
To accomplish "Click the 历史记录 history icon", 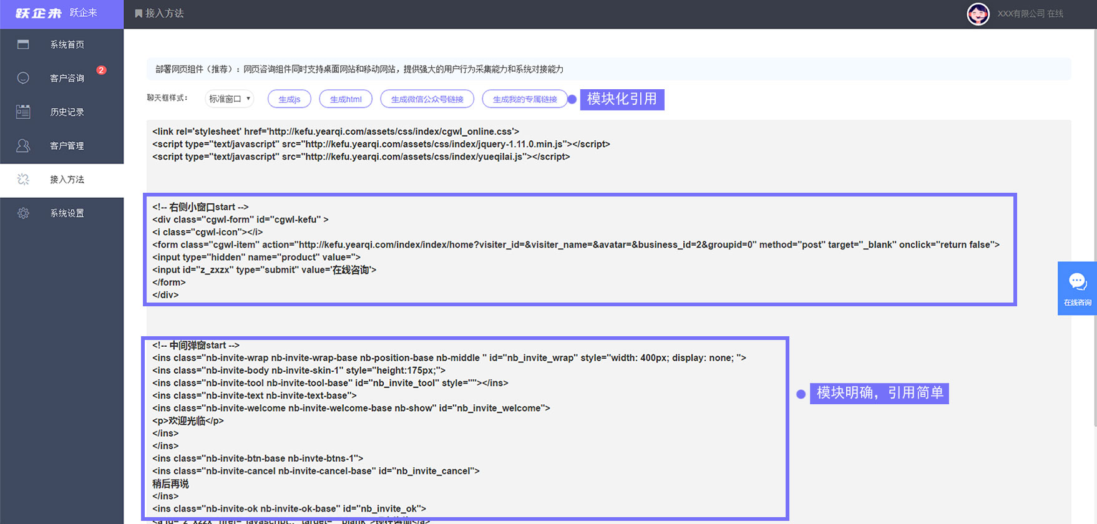I will coord(23,112).
